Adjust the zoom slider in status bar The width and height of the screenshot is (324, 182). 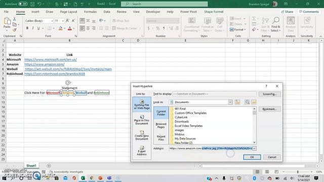(x=298, y=172)
